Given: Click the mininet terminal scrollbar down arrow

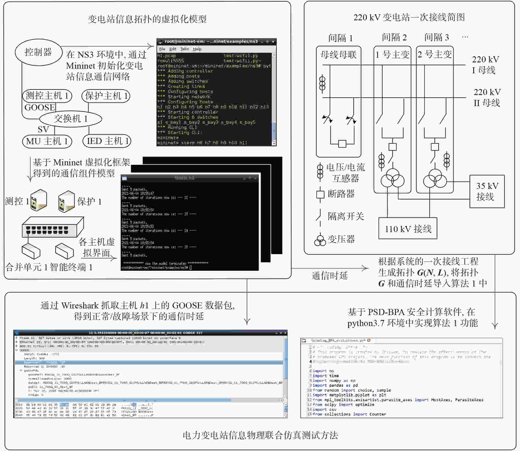Looking at the screenshot, I should coord(274,143).
